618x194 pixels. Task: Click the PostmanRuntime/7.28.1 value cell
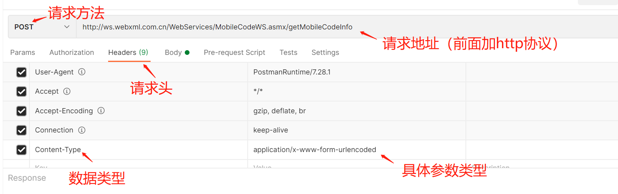[x=292, y=72]
